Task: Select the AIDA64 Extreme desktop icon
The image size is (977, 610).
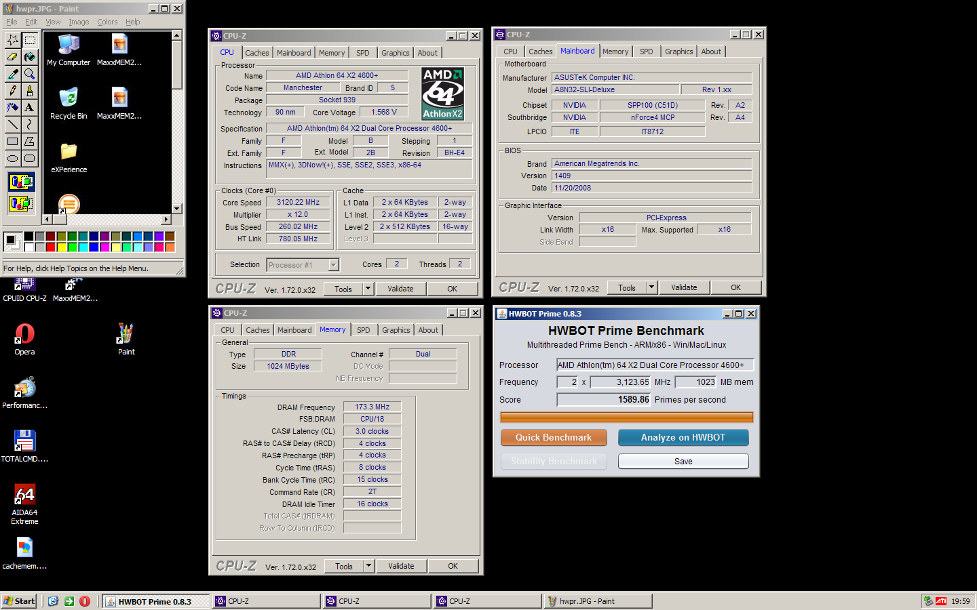Action: pyautogui.click(x=24, y=504)
